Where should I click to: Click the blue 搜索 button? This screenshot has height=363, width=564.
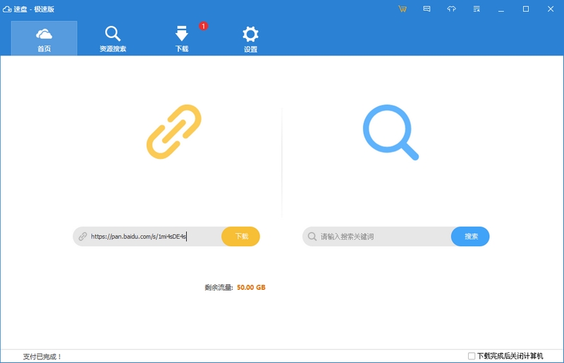(470, 236)
